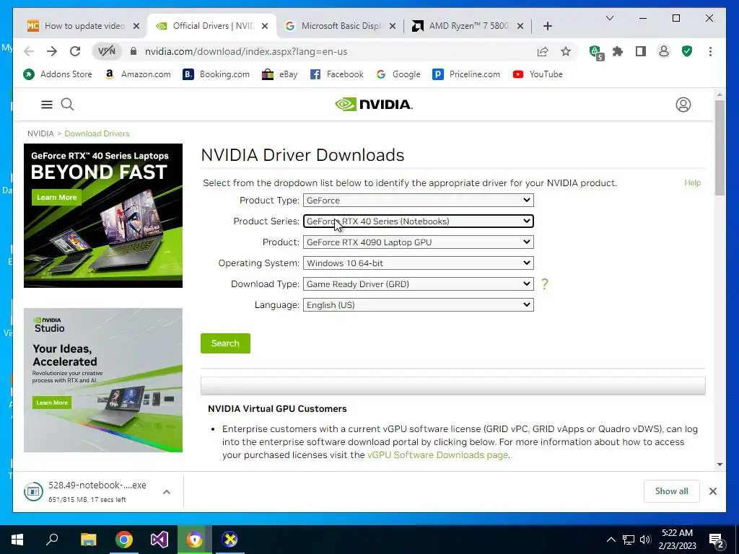739x554 pixels.
Task: Open the Chrome three-dot menu
Action: 710,51
